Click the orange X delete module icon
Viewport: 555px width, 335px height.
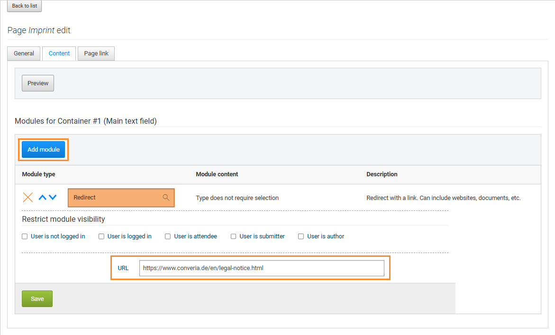[x=28, y=198]
